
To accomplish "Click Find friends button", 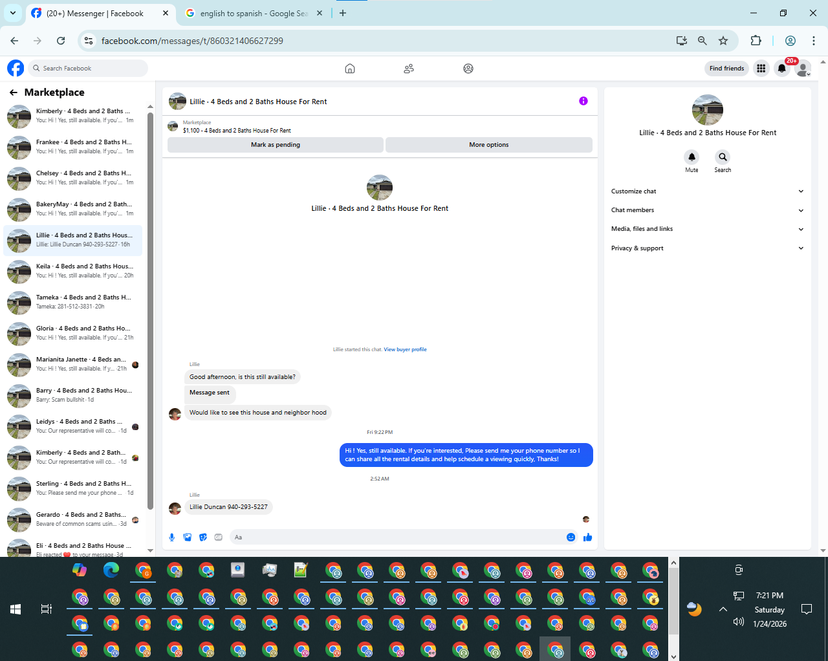I will point(726,68).
